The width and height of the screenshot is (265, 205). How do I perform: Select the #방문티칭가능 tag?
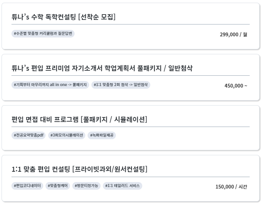[x=86, y=186]
